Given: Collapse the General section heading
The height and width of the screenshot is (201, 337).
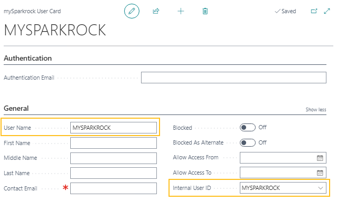Looking at the screenshot, I should (x=16, y=109).
